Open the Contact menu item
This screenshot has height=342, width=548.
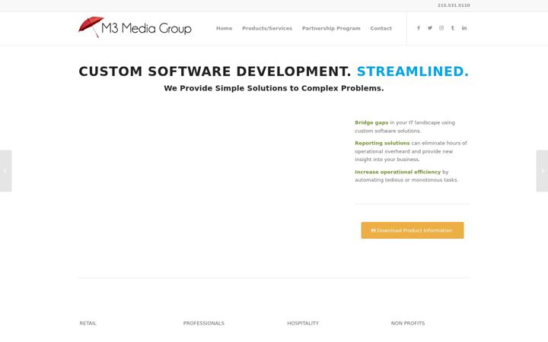coord(381,28)
